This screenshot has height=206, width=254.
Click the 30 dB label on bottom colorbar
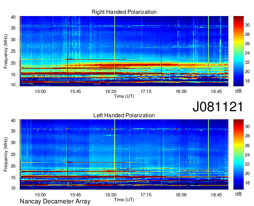(247, 127)
